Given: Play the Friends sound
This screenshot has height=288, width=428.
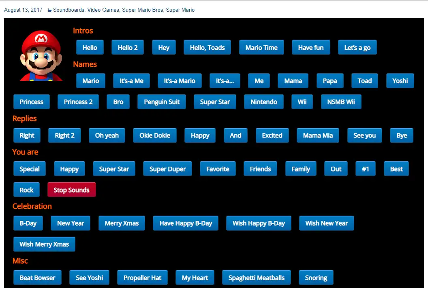Looking at the screenshot, I should 260,169.
